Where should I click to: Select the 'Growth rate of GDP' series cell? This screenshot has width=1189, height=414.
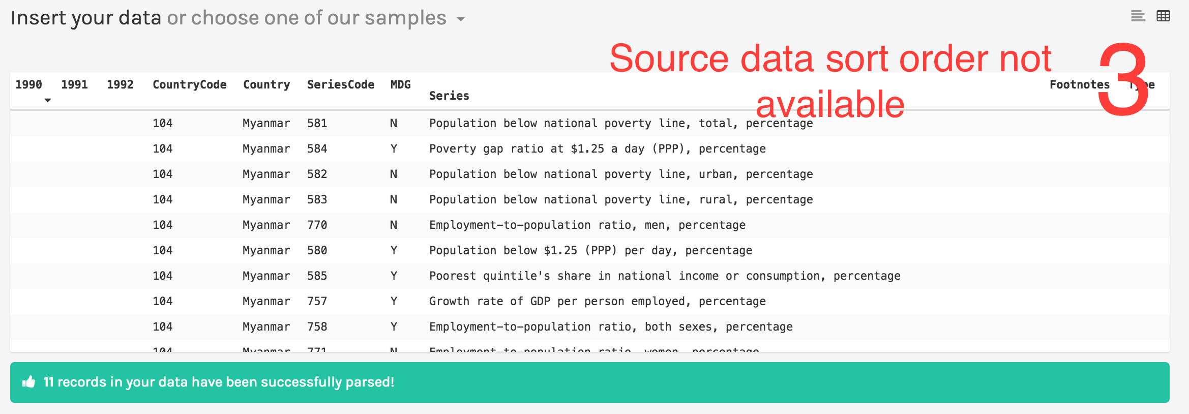[597, 301]
